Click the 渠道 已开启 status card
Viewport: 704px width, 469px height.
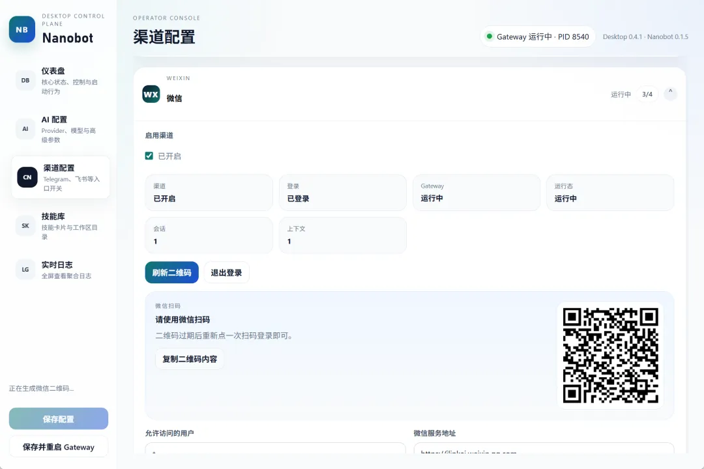[x=209, y=193]
